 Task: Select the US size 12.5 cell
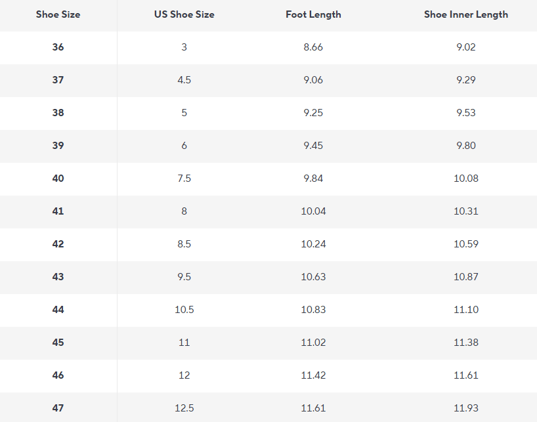[x=184, y=408]
